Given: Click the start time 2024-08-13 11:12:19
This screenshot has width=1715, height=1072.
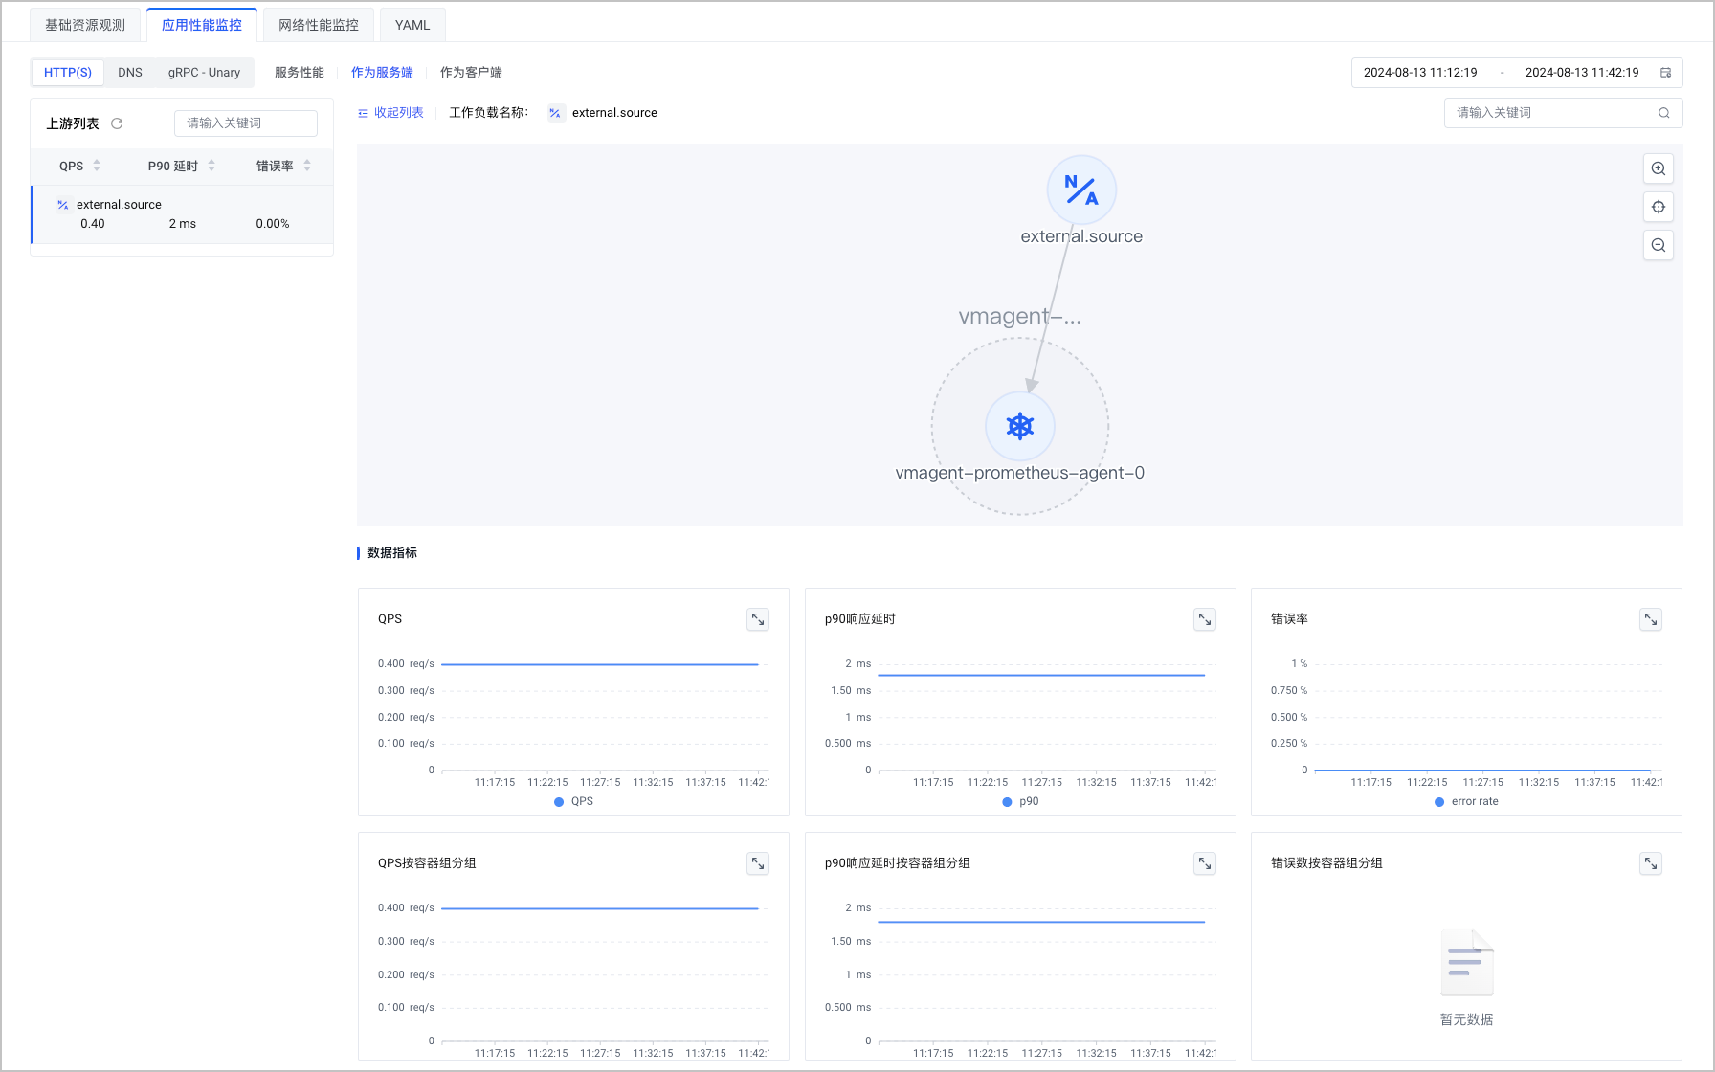Looking at the screenshot, I should point(1420,73).
